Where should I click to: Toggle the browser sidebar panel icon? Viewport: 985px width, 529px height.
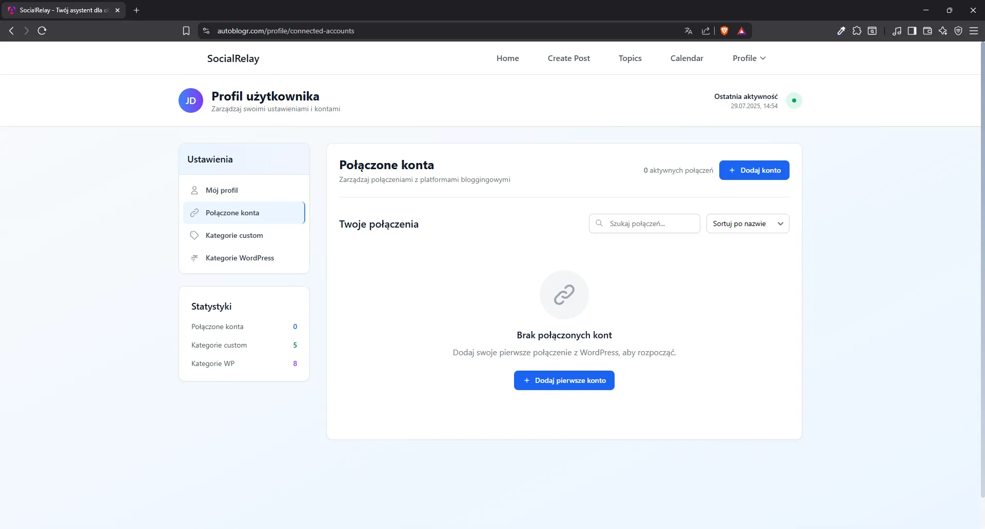[x=912, y=31]
